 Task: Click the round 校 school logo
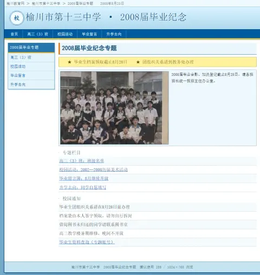[17, 18]
